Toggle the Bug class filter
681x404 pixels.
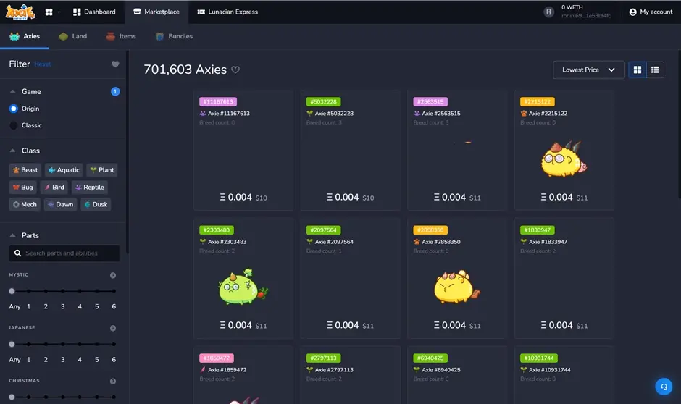22,188
